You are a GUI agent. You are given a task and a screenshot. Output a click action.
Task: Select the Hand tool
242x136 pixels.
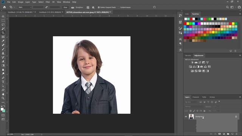[3, 94]
